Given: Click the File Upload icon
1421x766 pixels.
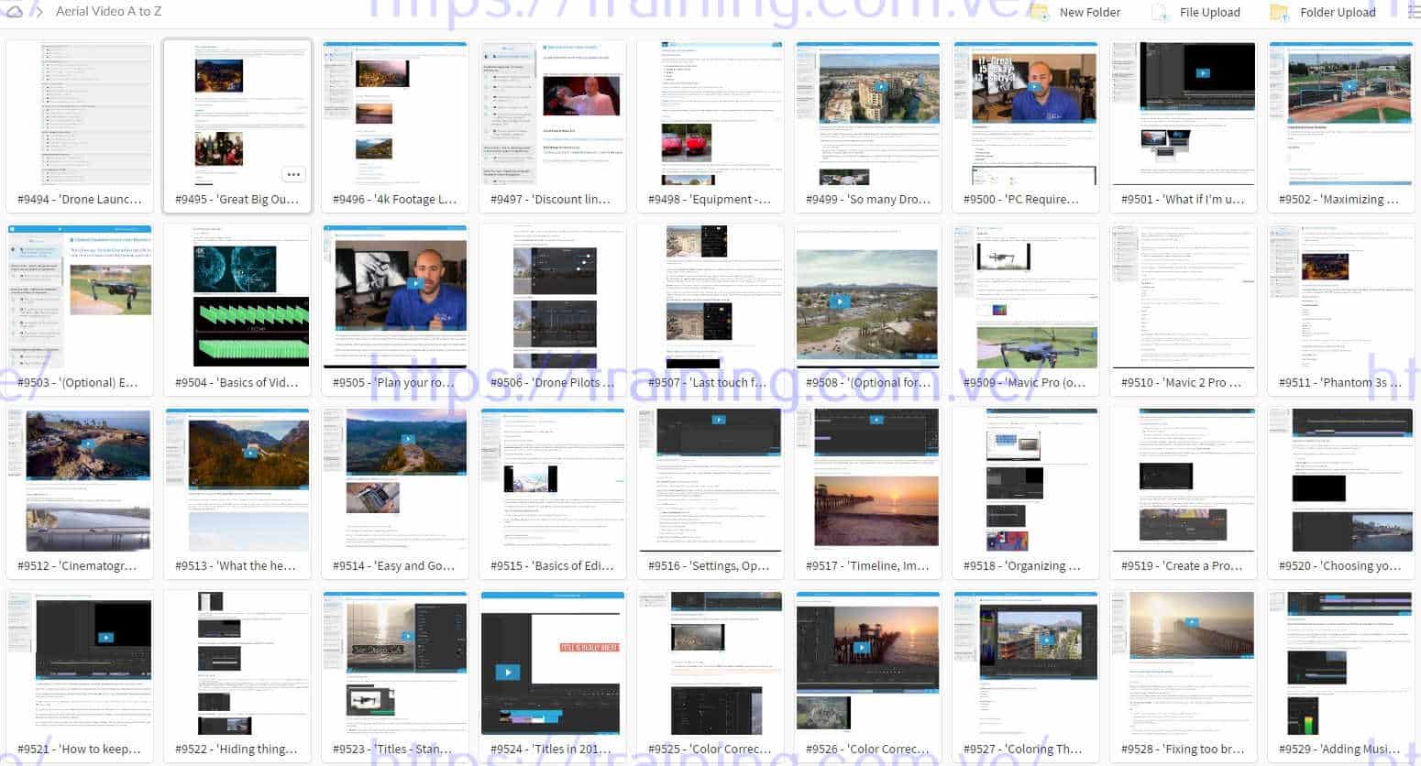Looking at the screenshot, I should pos(1160,12).
